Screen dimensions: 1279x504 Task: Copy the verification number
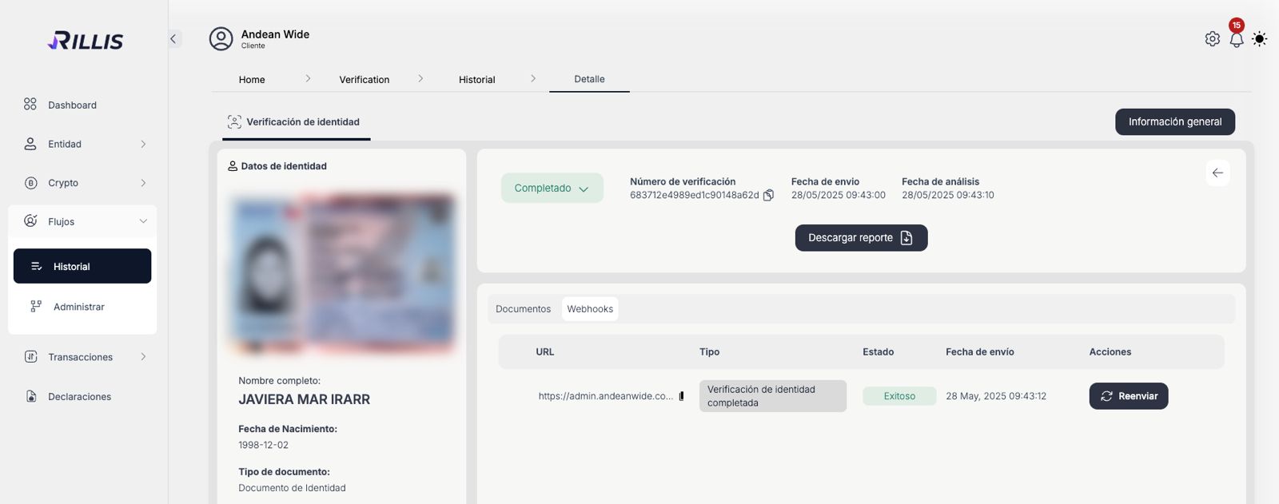[768, 195]
